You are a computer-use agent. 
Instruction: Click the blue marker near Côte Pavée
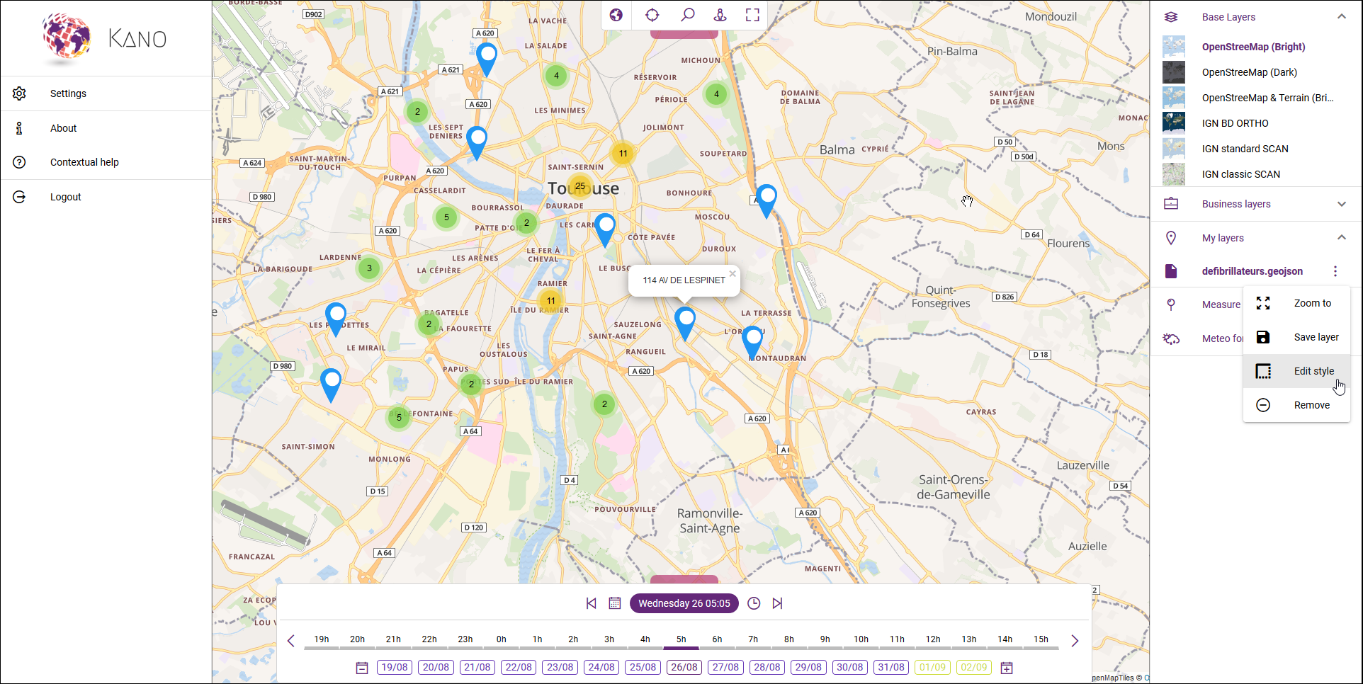[x=605, y=229]
